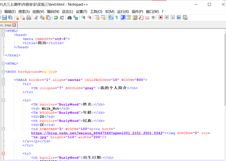Image resolution: width=226 pixels, height=161 pixels.
Task: Click the Close document toolbar icon
Action: (17, 17)
